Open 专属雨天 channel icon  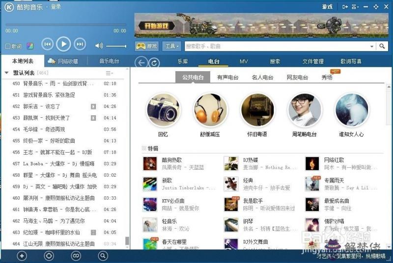coord(312,184)
